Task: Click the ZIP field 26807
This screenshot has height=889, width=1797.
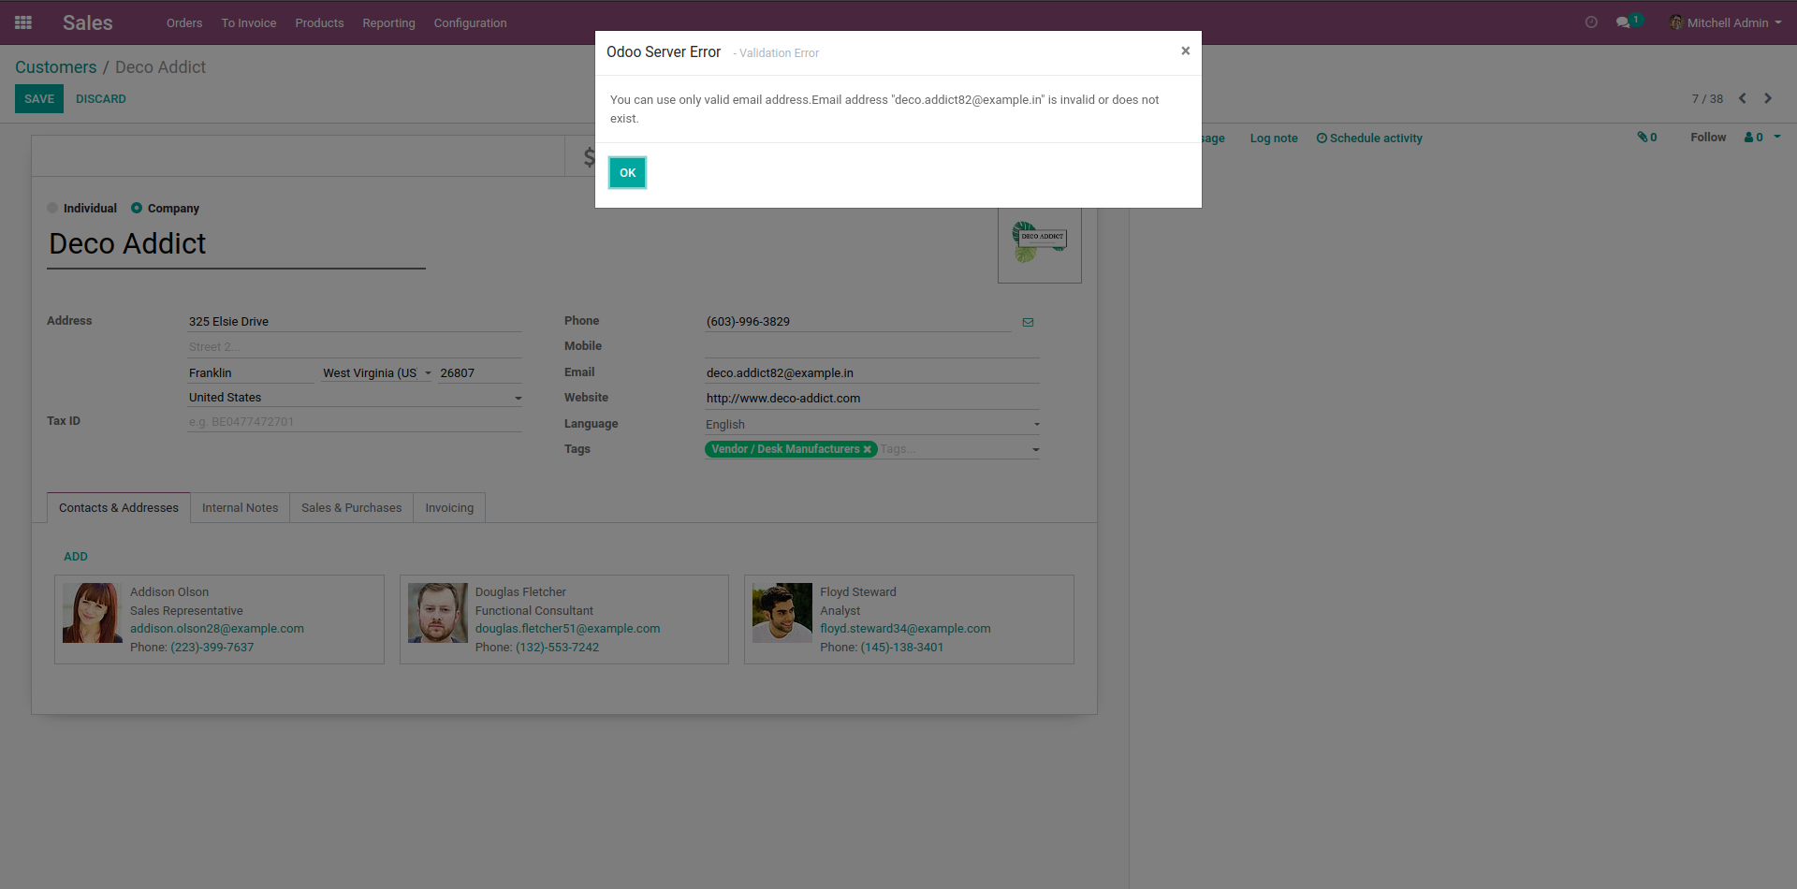Action: tap(480, 372)
